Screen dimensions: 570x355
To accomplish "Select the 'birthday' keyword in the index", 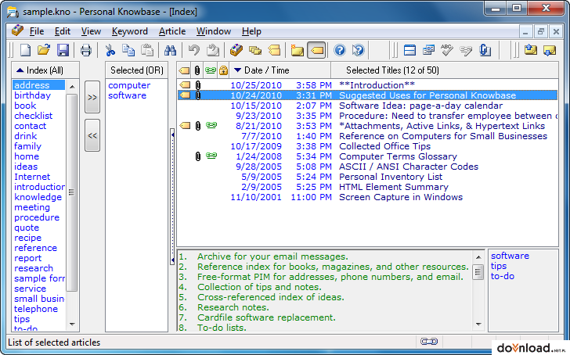I will (x=32, y=95).
